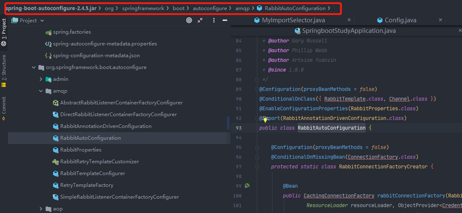
Task: Select RabbitProperties class in tree
Action: point(81,150)
